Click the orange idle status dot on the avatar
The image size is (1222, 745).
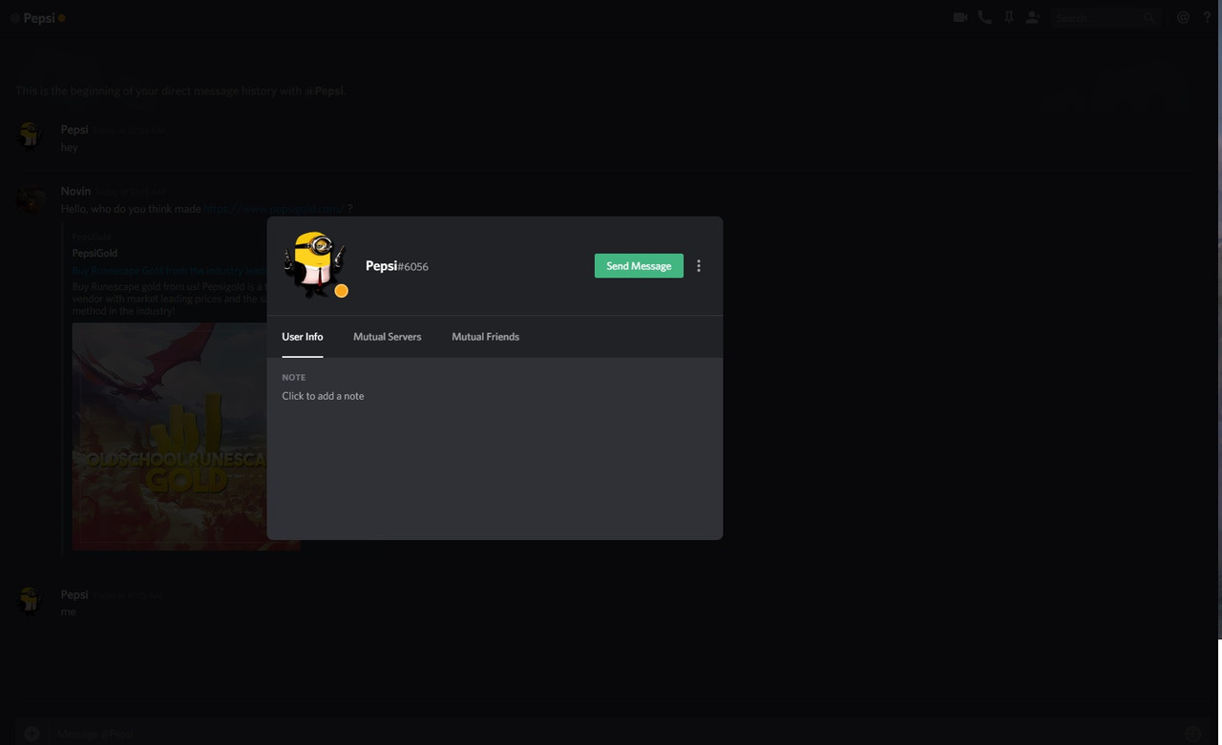341,291
